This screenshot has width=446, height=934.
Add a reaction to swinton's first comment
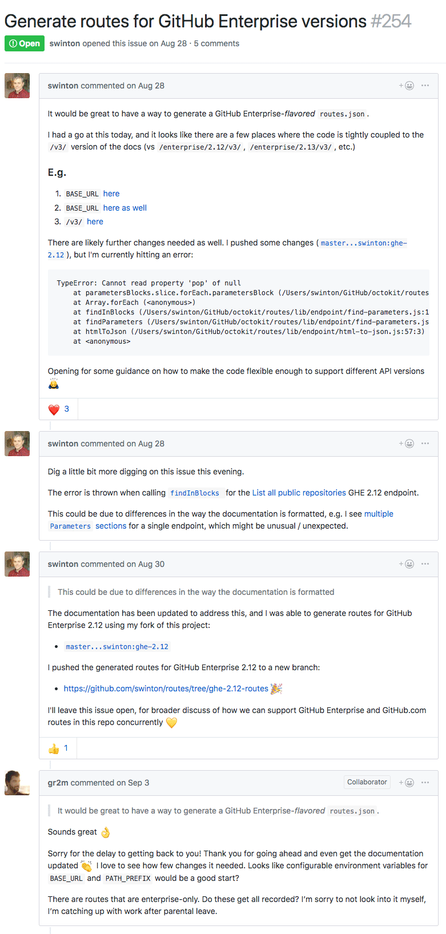pos(409,85)
